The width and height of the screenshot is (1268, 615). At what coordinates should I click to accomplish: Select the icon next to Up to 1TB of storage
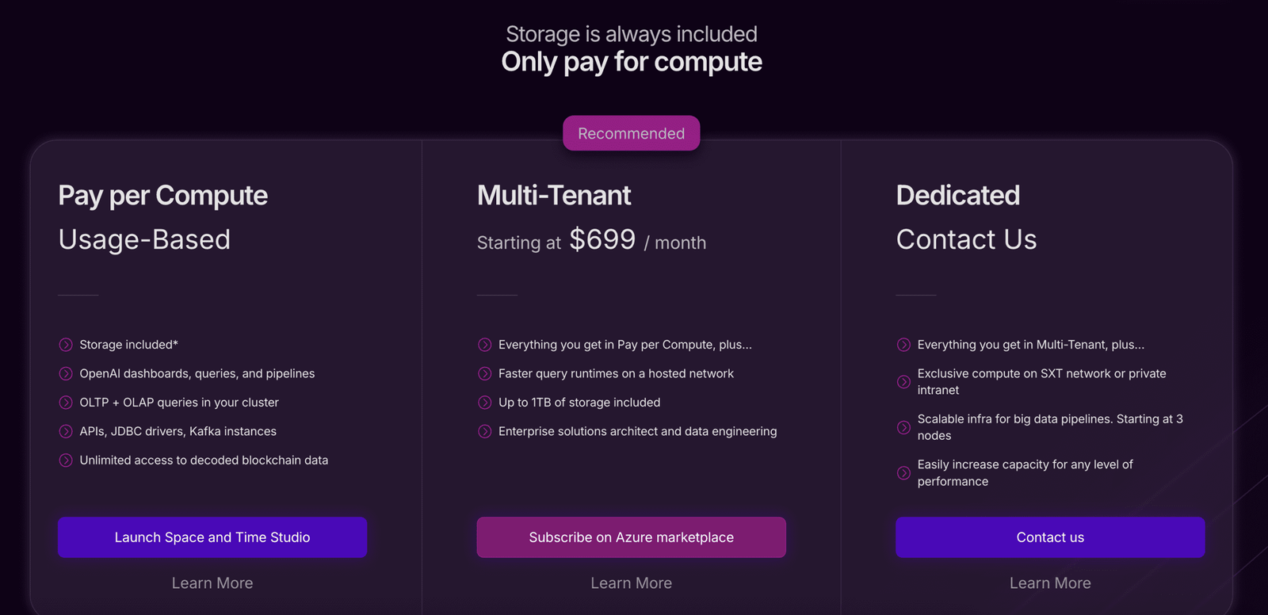[485, 403]
